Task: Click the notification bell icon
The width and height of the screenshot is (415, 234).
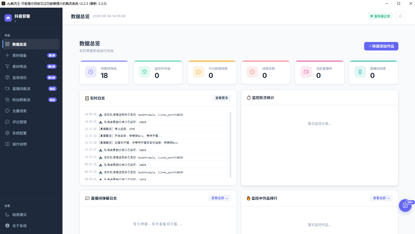Action: coord(400,16)
